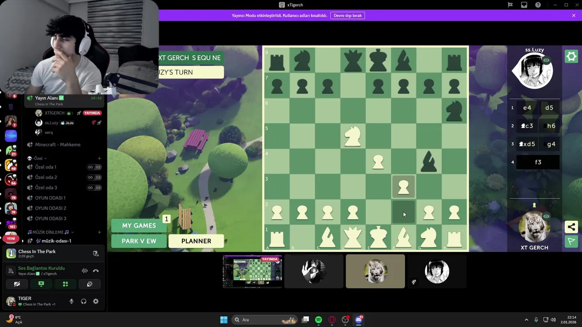Collapse the Özel channel category

(37, 159)
